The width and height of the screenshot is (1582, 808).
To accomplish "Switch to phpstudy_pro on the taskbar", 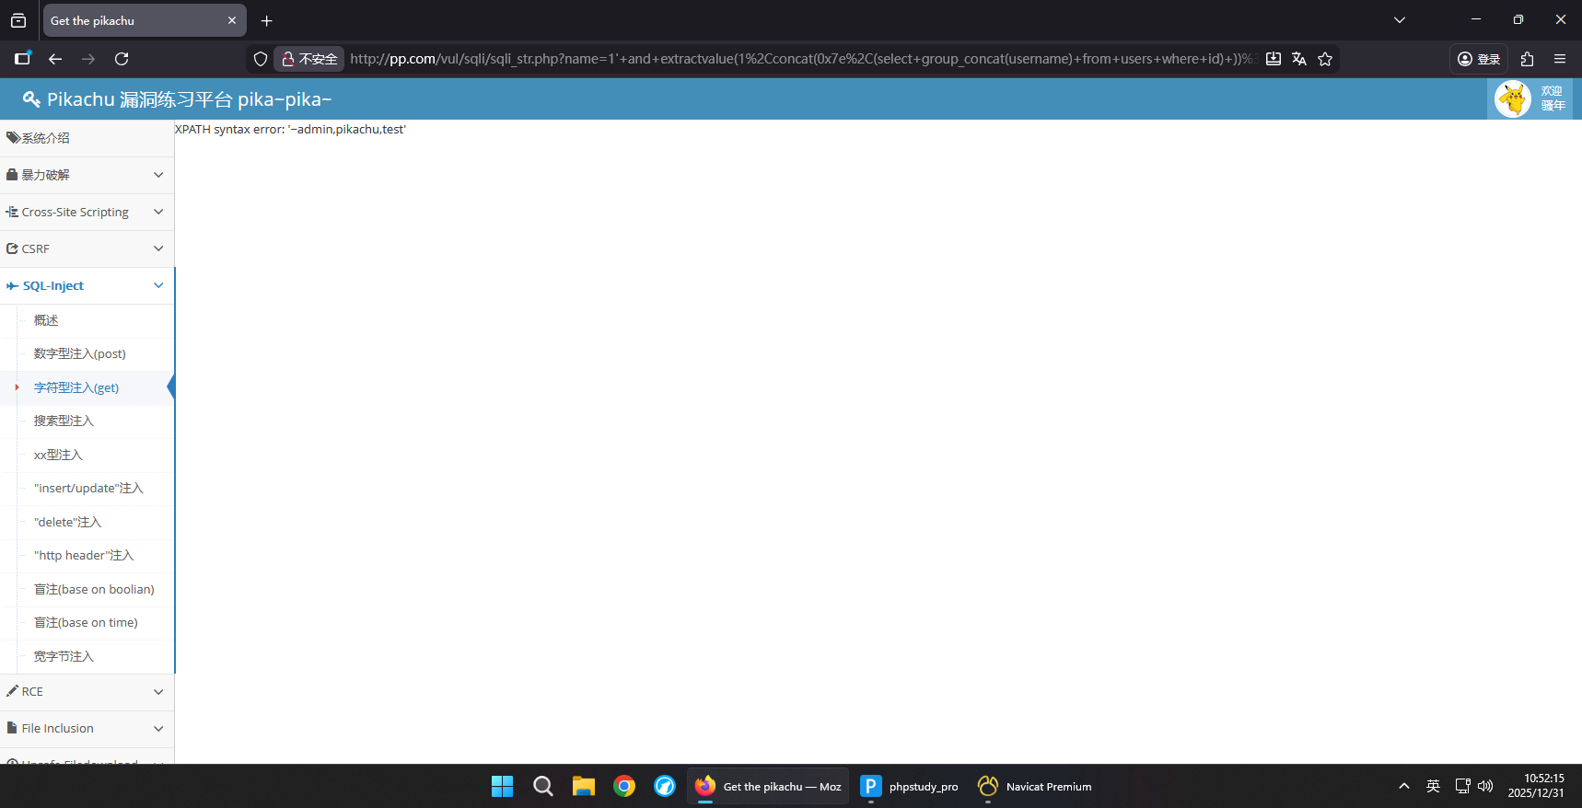I will pos(910,786).
